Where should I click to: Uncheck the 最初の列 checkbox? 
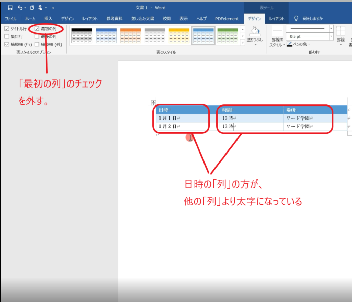click(37, 29)
